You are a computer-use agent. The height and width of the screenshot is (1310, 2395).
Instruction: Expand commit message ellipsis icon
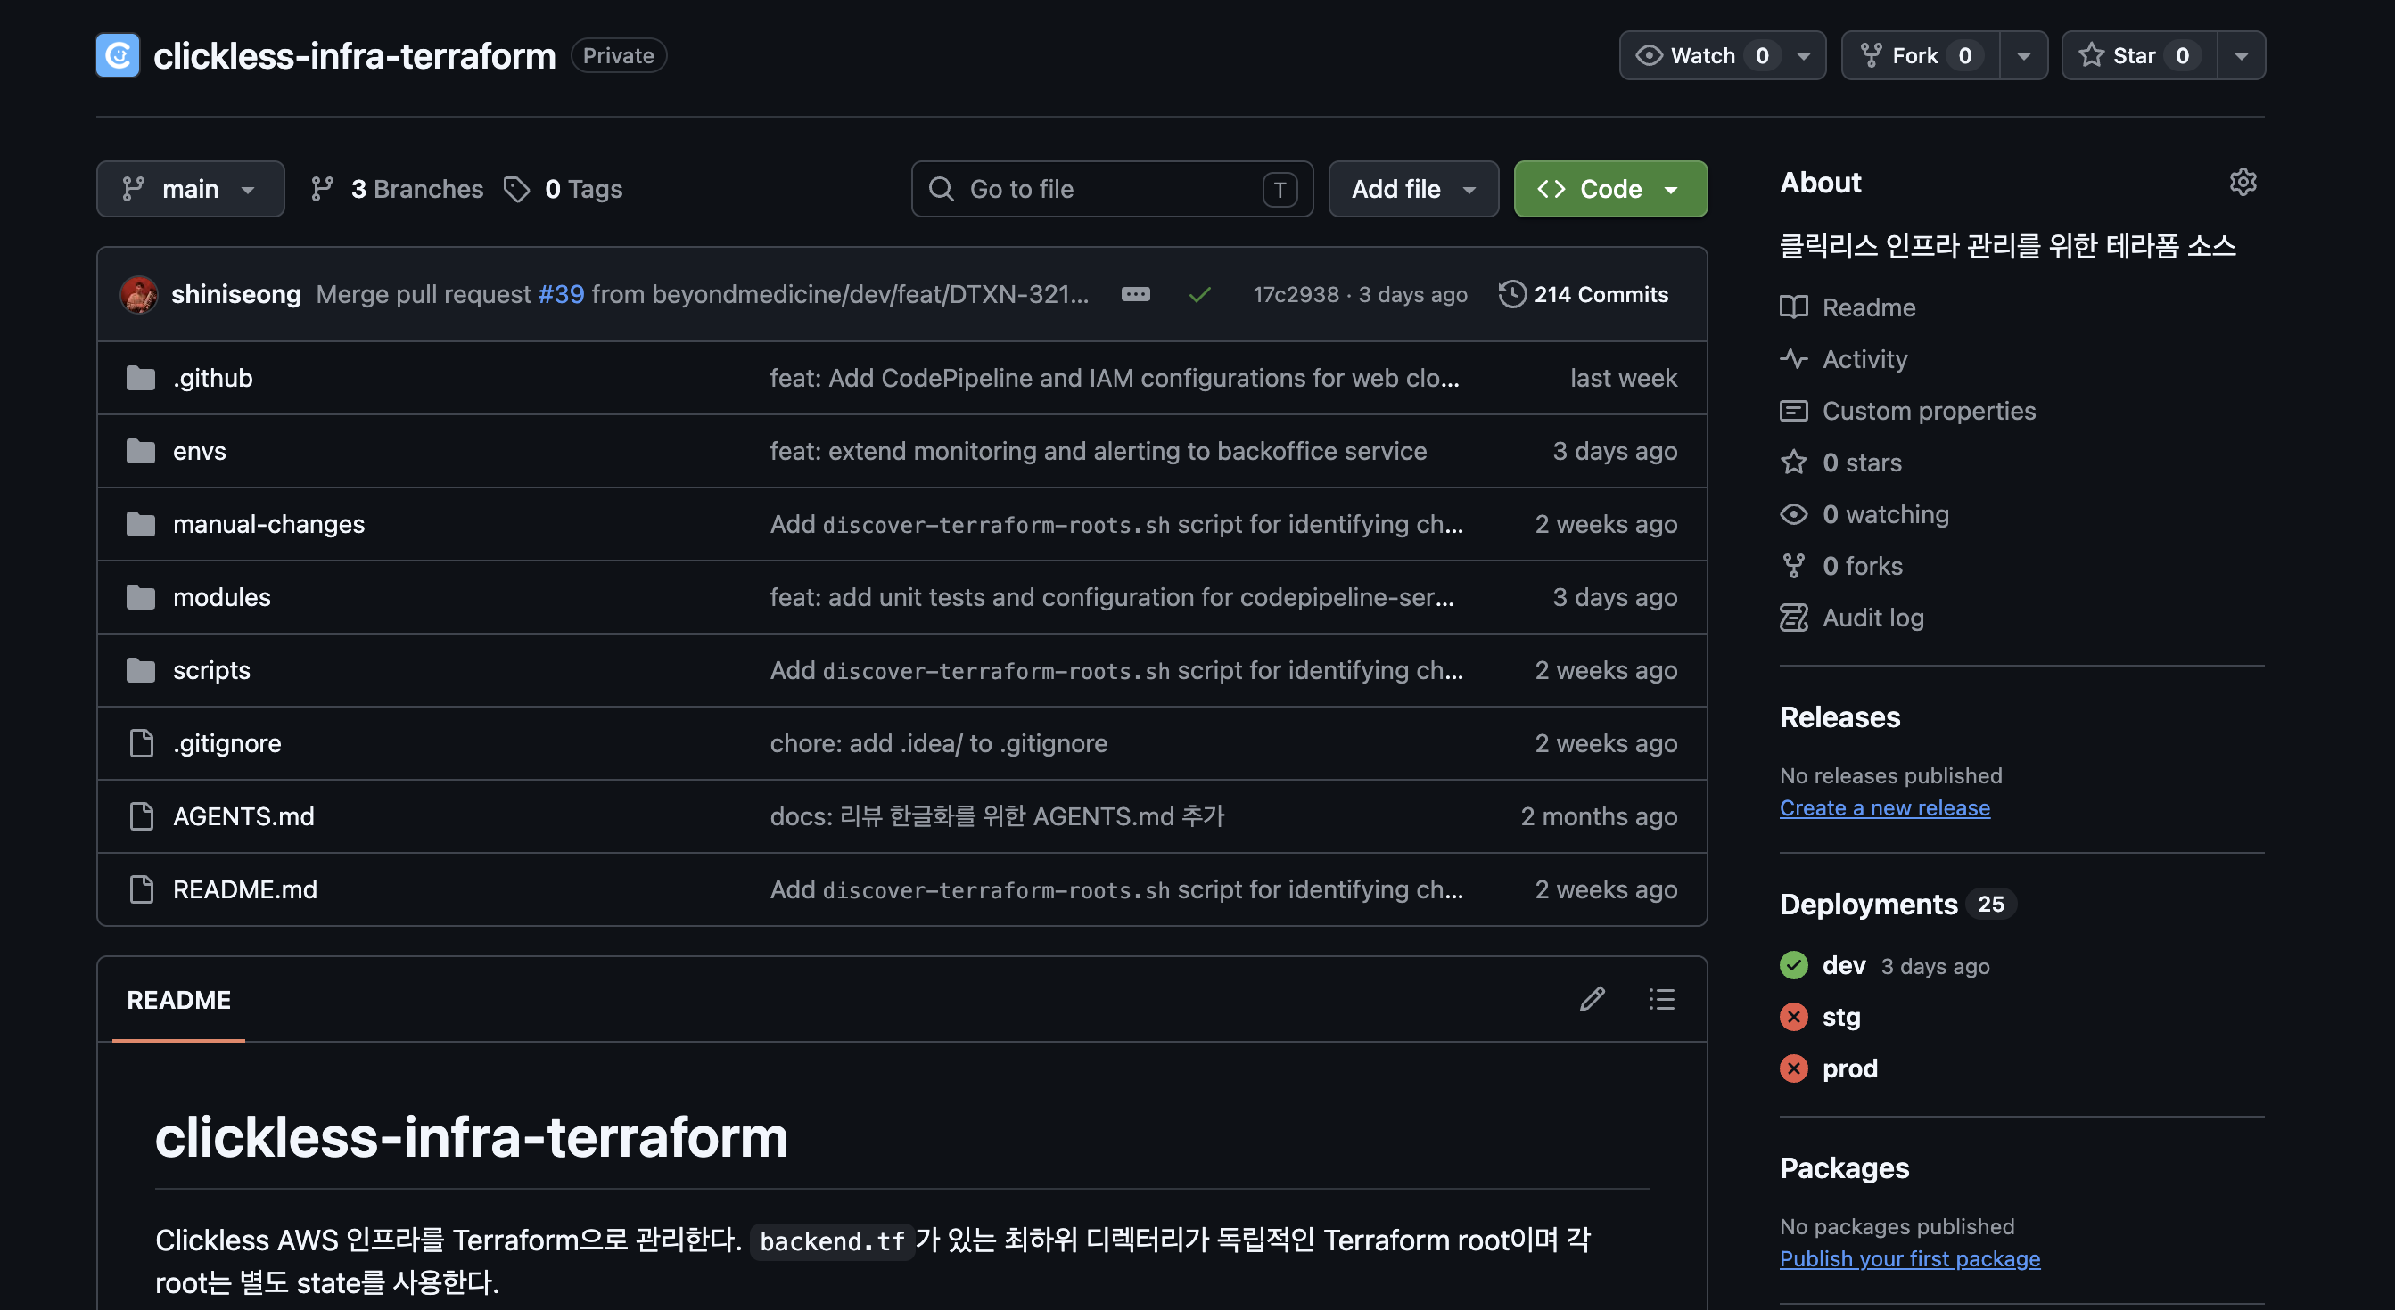(x=1135, y=294)
